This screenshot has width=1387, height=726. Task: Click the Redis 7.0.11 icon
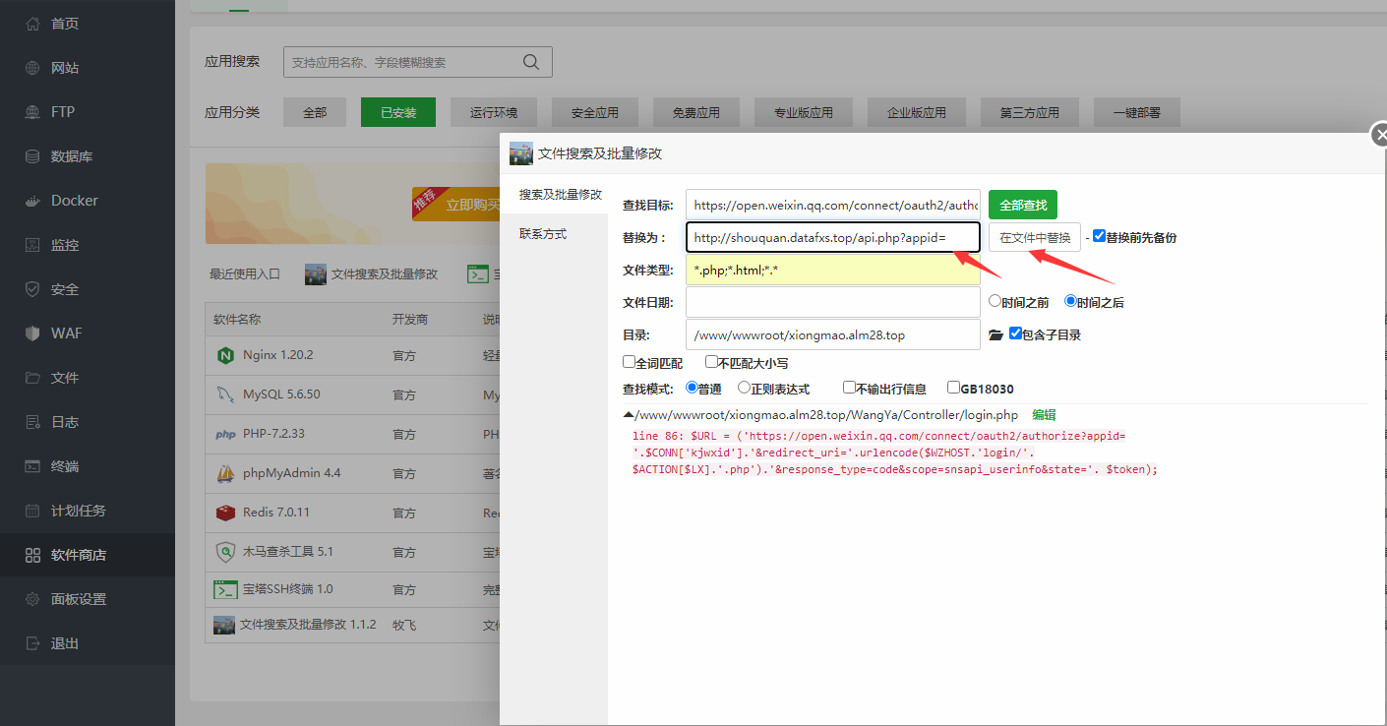pos(225,513)
